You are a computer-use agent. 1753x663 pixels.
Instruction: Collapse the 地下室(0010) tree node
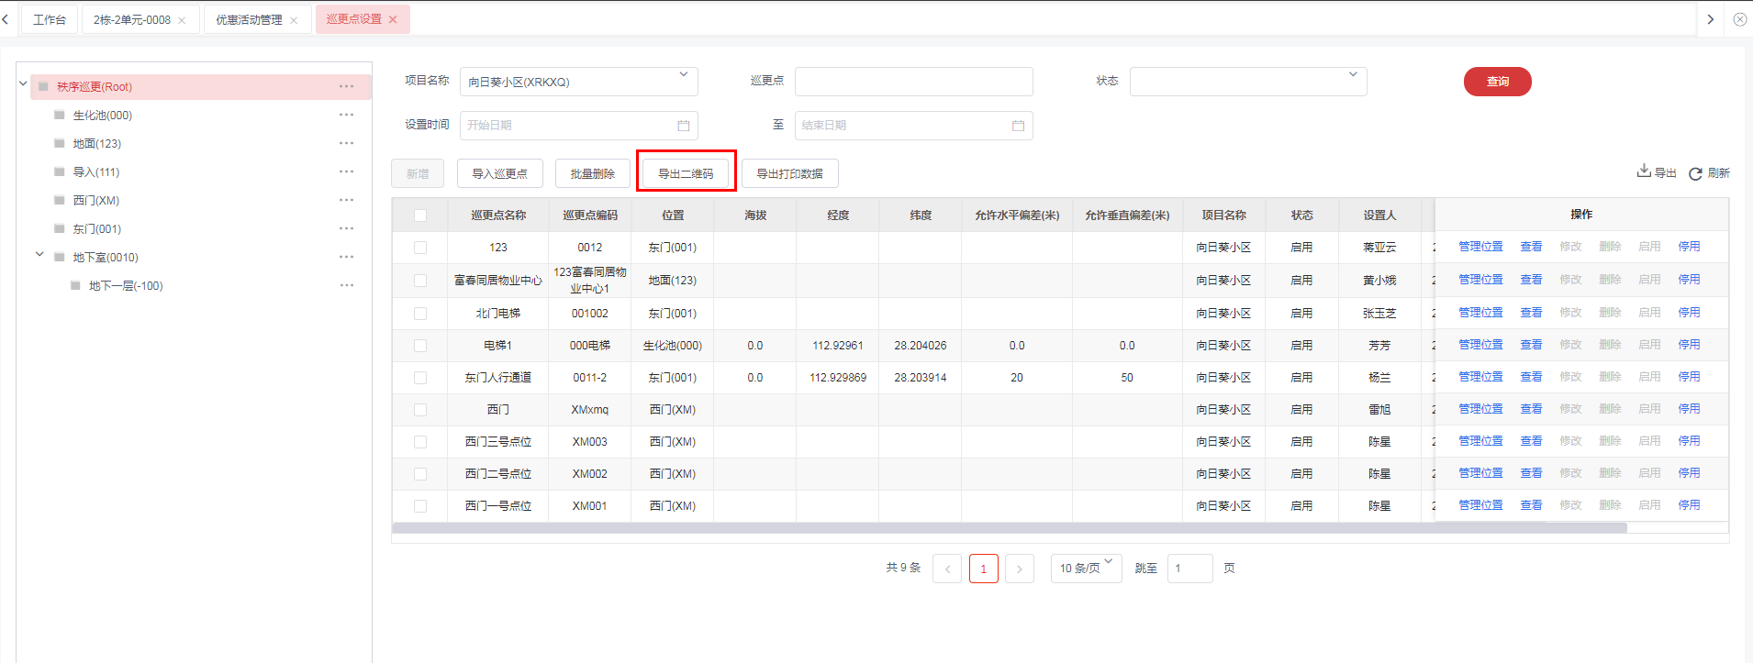(x=39, y=256)
